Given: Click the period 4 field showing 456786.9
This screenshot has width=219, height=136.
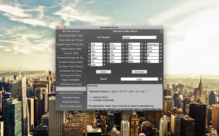Looking at the screenshot, I should (x=153, y=44).
